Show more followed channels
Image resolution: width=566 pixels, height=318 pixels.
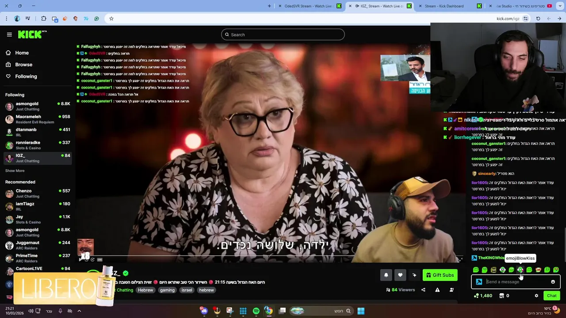click(15, 170)
